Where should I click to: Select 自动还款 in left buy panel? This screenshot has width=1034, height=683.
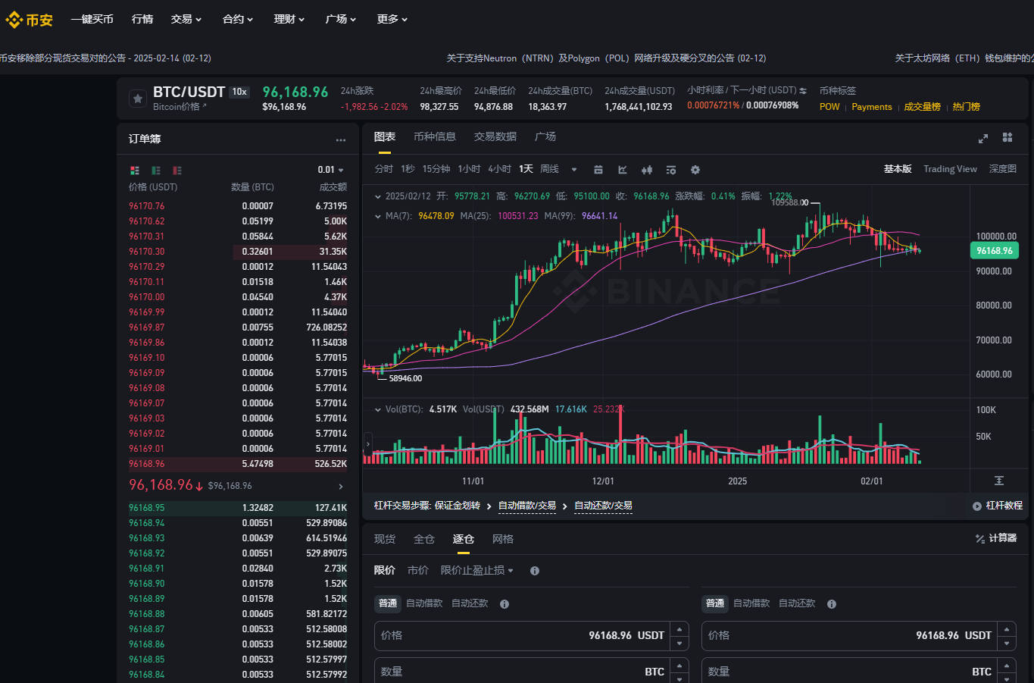point(470,603)
